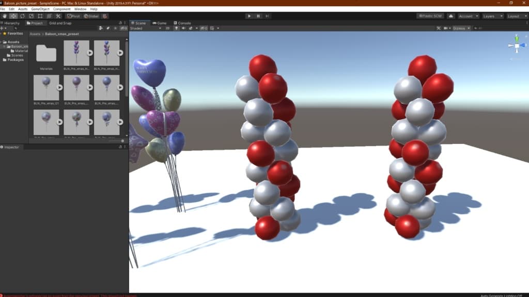
Task: Open the Account dropdown button
Action: (x=468, y=16)
